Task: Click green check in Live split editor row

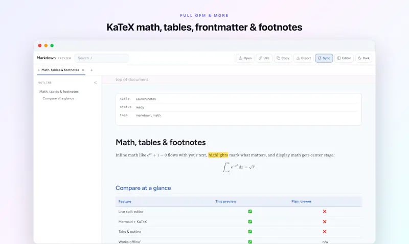Action: (250, 211)
